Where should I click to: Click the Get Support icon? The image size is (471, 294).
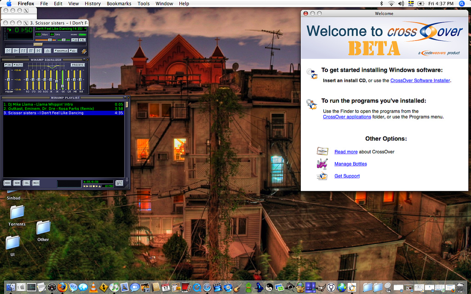(322, 176)
